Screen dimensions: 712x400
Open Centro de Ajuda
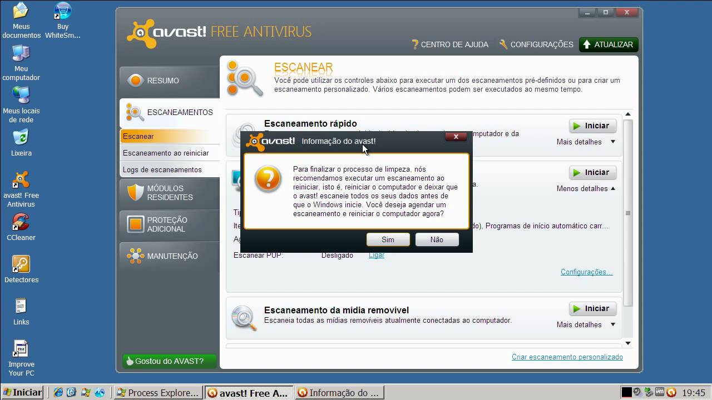pyautogui.click(x=449, y=44)
